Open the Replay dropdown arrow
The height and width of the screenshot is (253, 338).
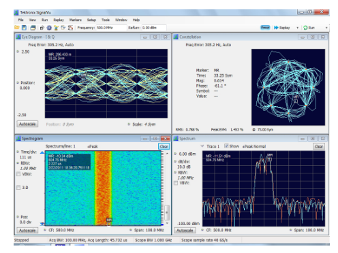tap(297, 28)
